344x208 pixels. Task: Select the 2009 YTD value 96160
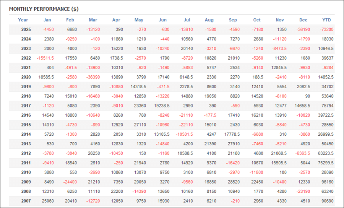[327, 182]
